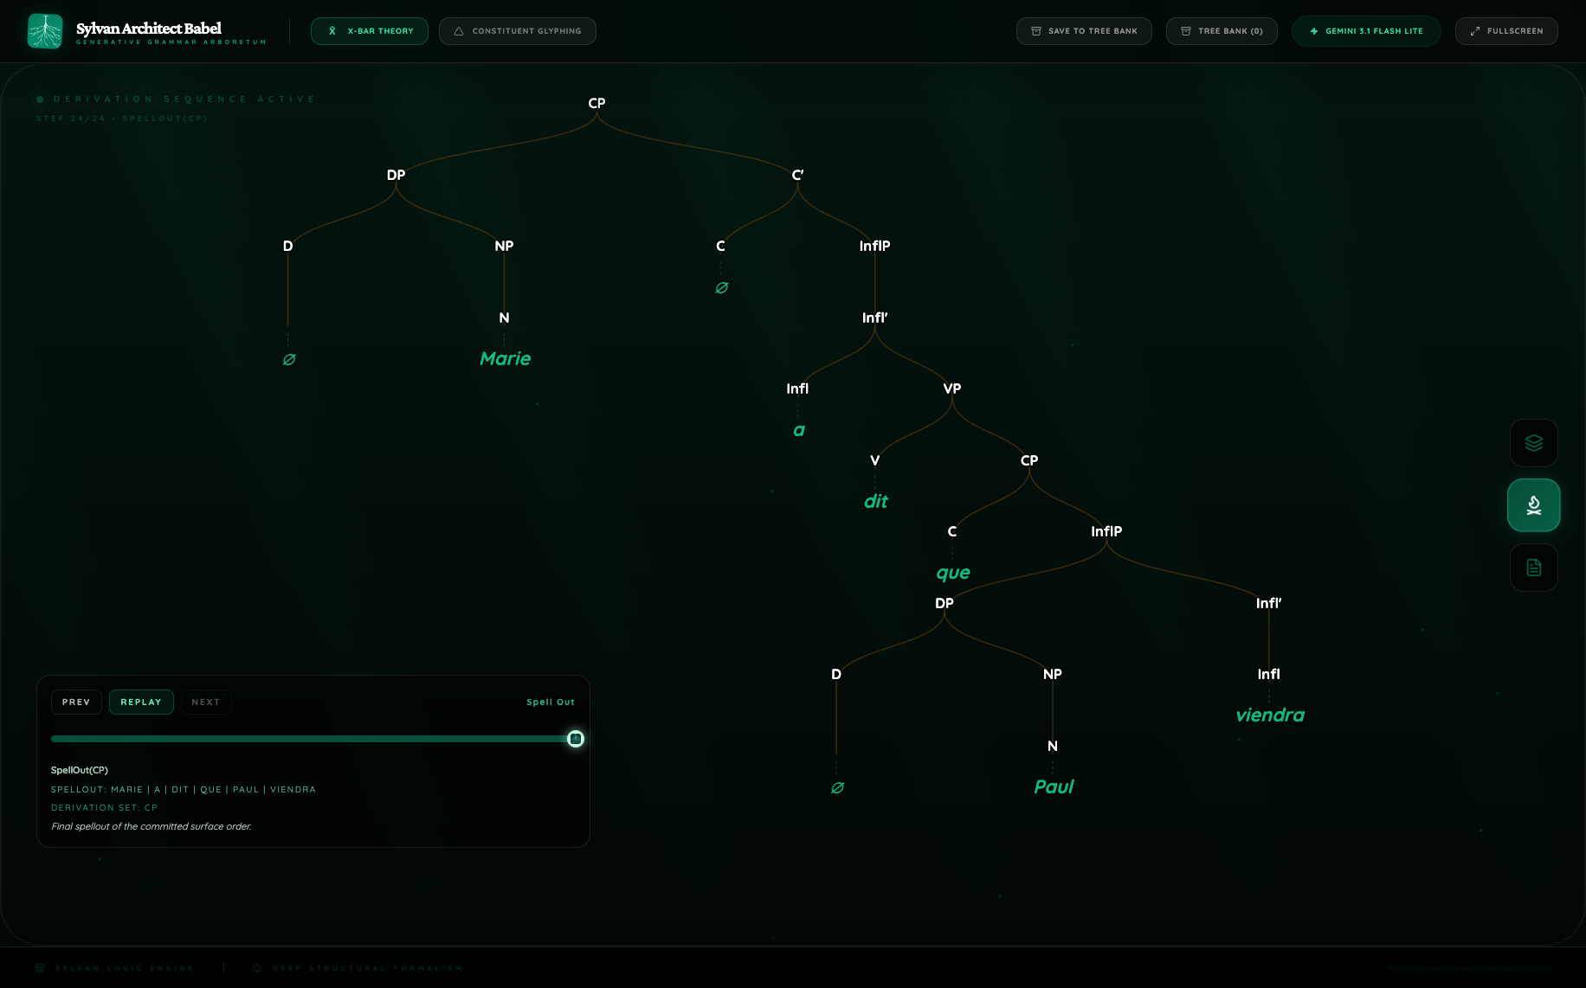This screenshot has height=988, width=1586.
Task: Click the triangle icon in Constituent Glyphing
Action: click(458, 30)
